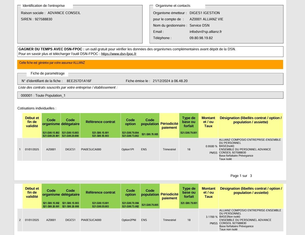Screen dimensions: 305x235
Task: Select the date 01/01/2025 in row 1
Action: pos(32,149)
